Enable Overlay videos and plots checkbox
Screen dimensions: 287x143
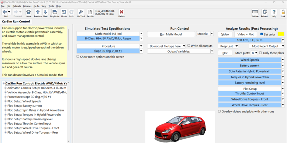click(x=219, y=111)
